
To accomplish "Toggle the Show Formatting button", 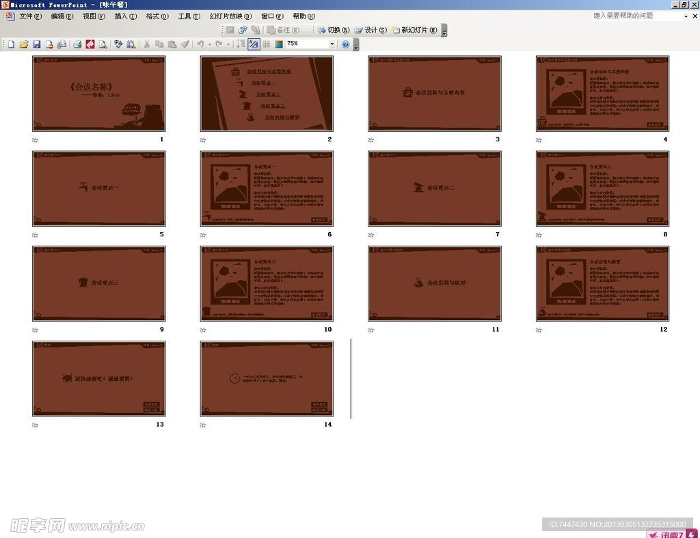I will pos(254,44).
